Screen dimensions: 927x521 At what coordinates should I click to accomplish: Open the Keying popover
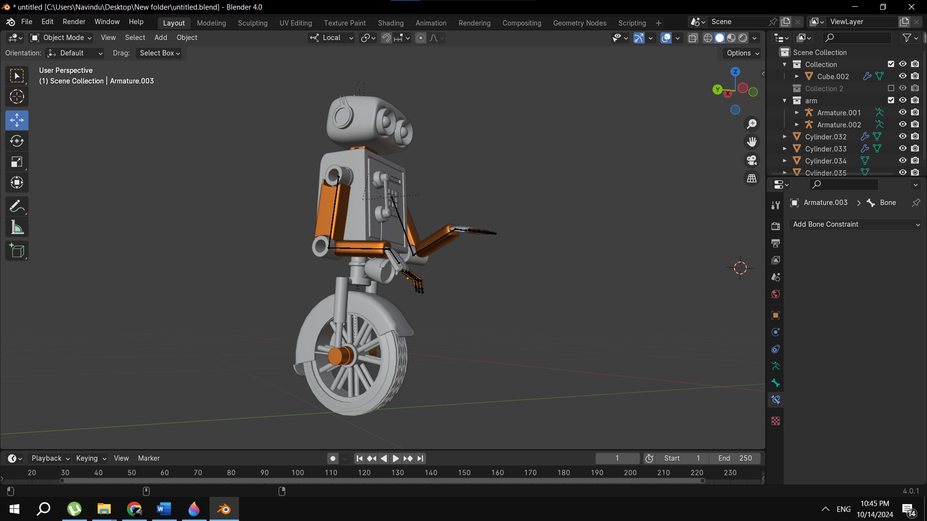(91, 458)
